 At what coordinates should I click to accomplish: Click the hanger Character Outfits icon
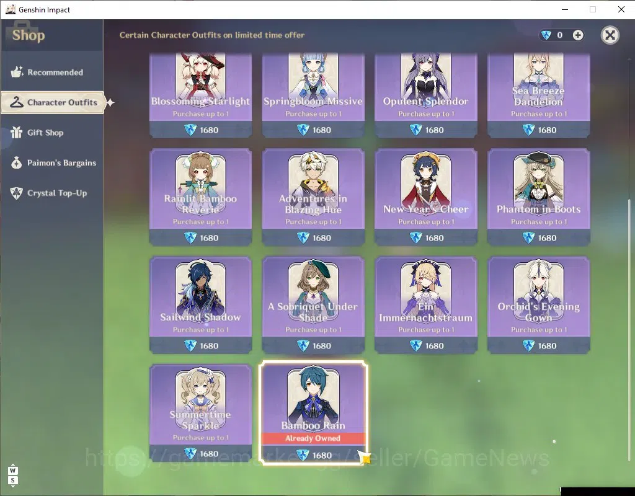(x=17, y=102)
